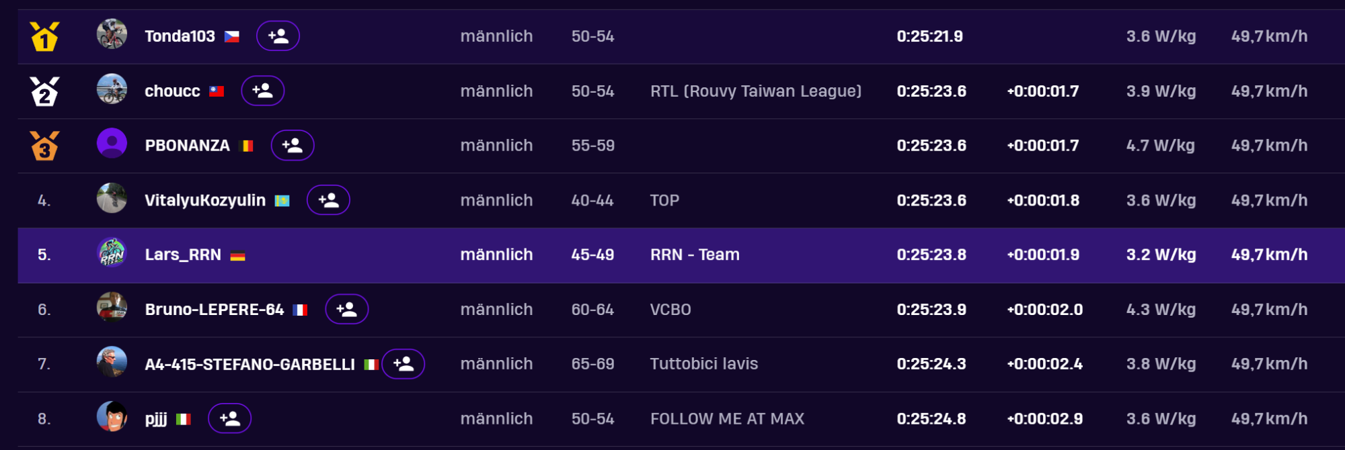Click the Lars_RRN username
Screen dimensions: 1345x450
pyautogui.click(x=183, y=255)
